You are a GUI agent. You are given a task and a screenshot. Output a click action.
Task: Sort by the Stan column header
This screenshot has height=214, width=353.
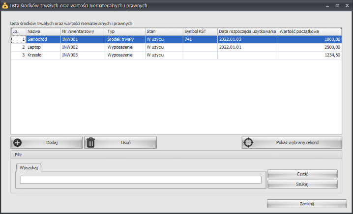pyautogui.click(x=164, y=31)
